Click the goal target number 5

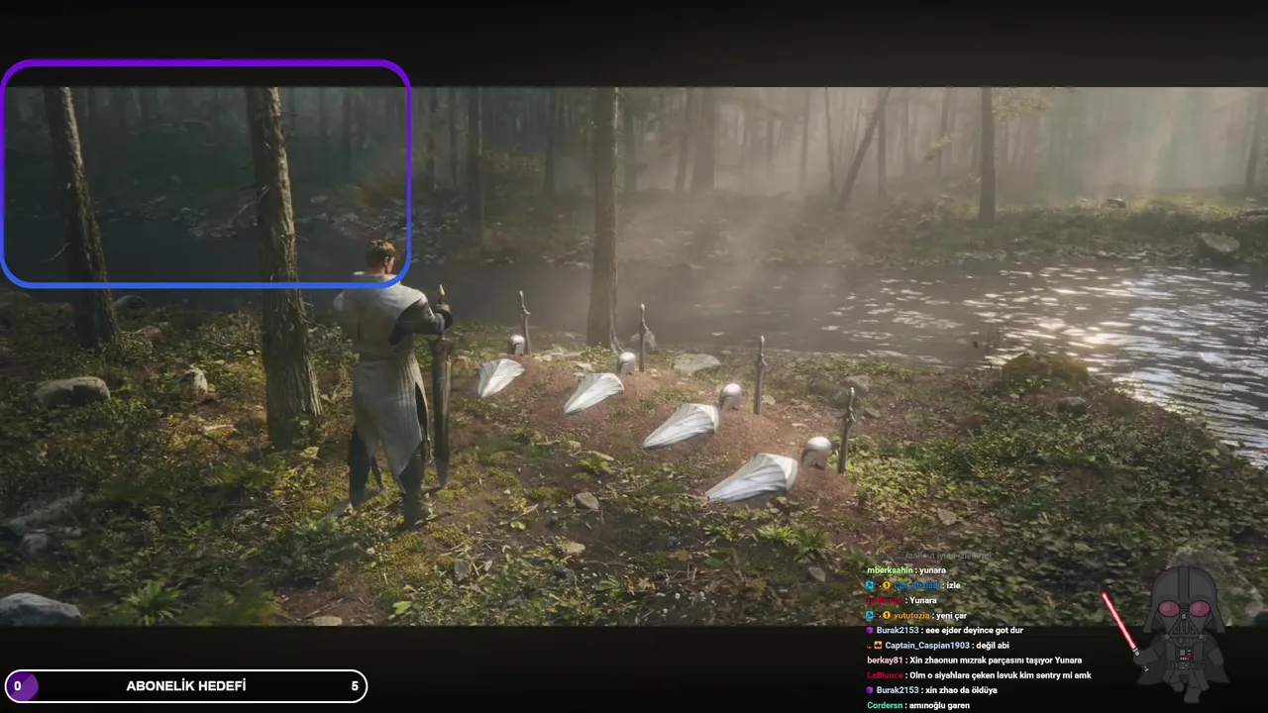pyautogui.click(x=355, y=686)
